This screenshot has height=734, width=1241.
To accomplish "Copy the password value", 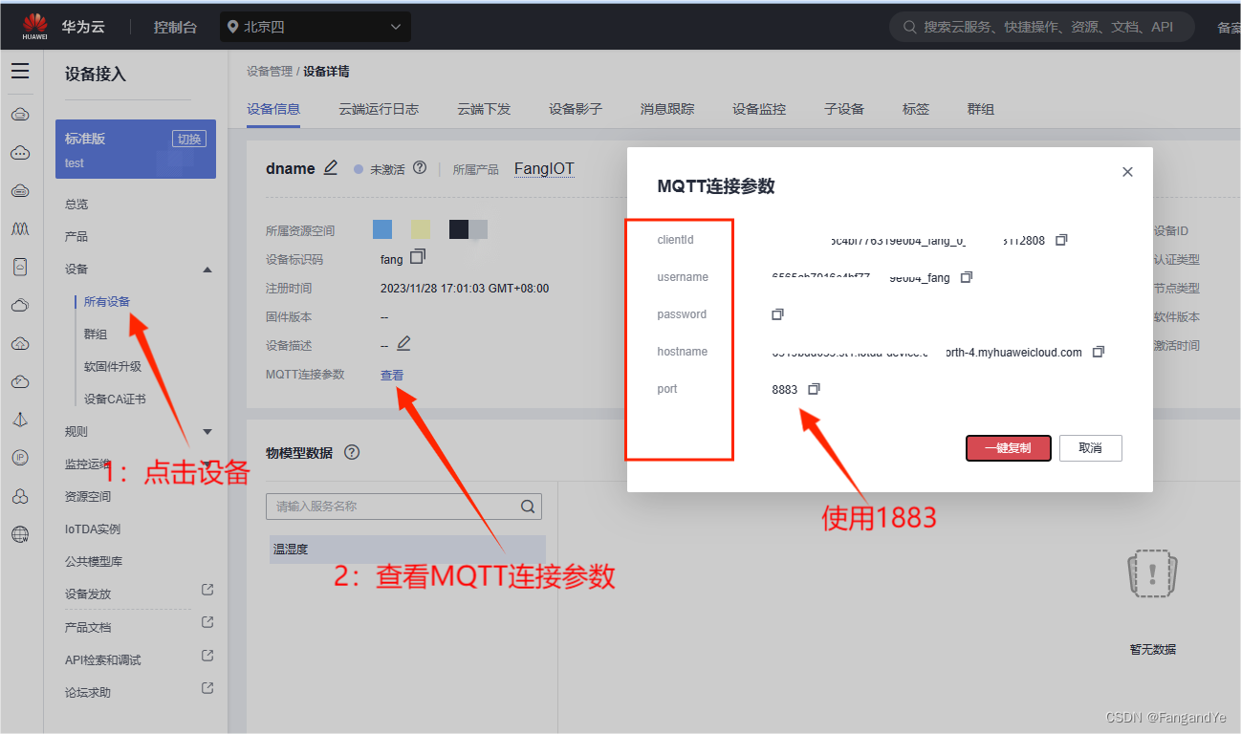I will coord(777,314).
